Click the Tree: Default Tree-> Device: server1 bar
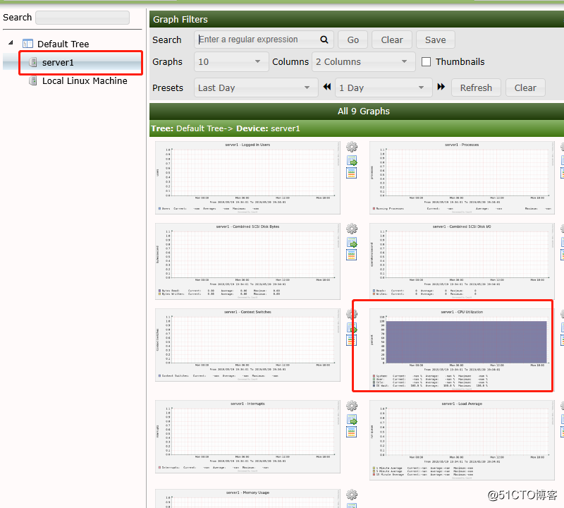The width and height of the screenshot is (564, 508). point(357,128)
